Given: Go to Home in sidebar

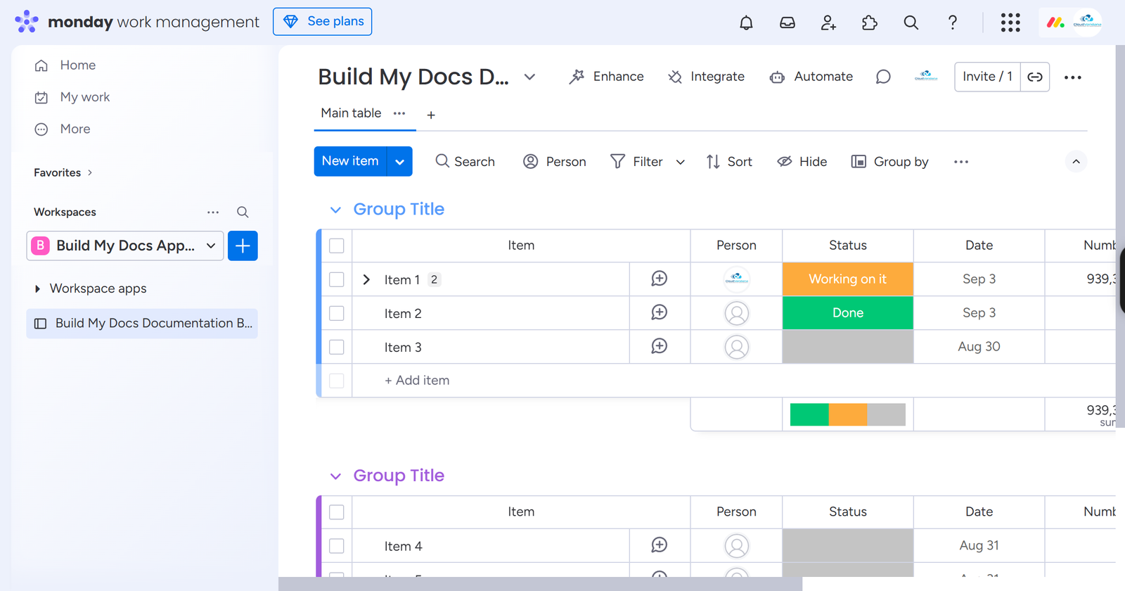Looking at the screenshot, I should coord(78,65).
